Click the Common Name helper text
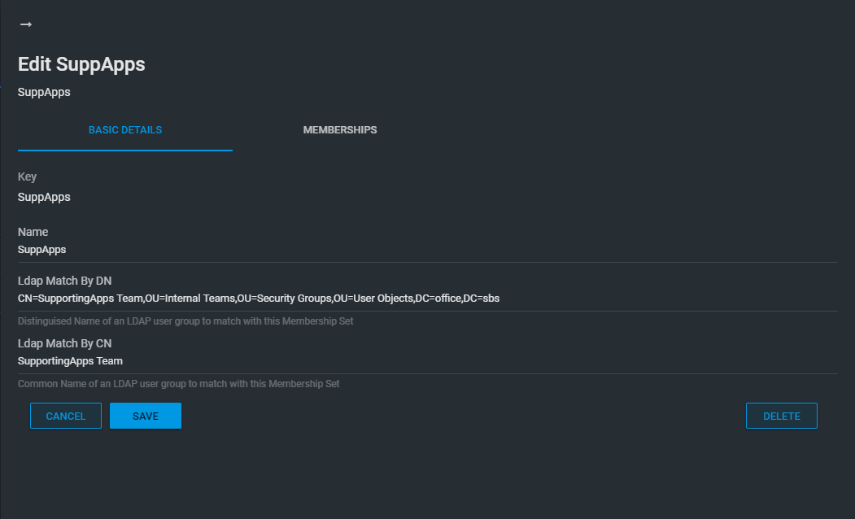855x519 pixels. pyautogui.click(x=178, y=383)
